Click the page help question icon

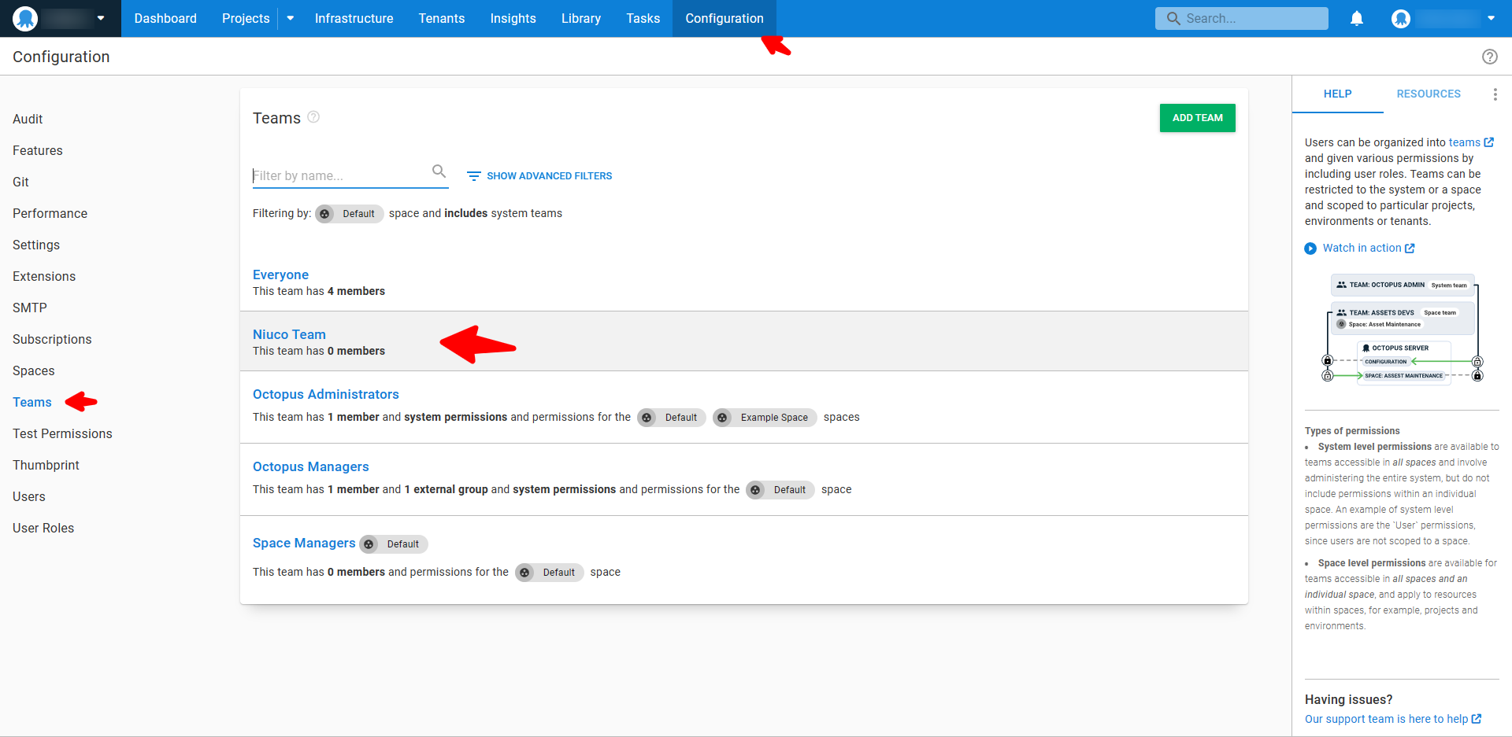pos(1490,57)
